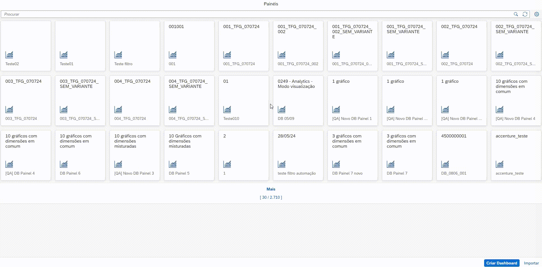
Task: Click the refresh icon beside search
Action: click(525, 14)
